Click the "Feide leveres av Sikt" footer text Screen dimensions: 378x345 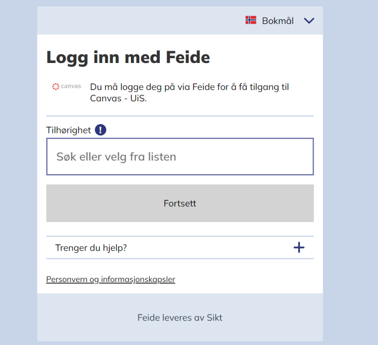point(180,318)
